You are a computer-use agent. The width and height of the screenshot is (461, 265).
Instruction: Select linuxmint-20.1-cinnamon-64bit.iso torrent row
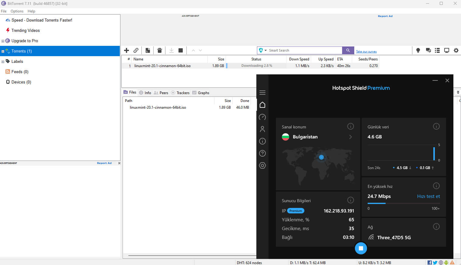point(251,66)
